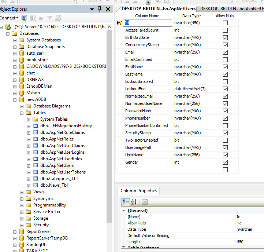Uncheck Allow Nulls for Gender column

(225, 162)
